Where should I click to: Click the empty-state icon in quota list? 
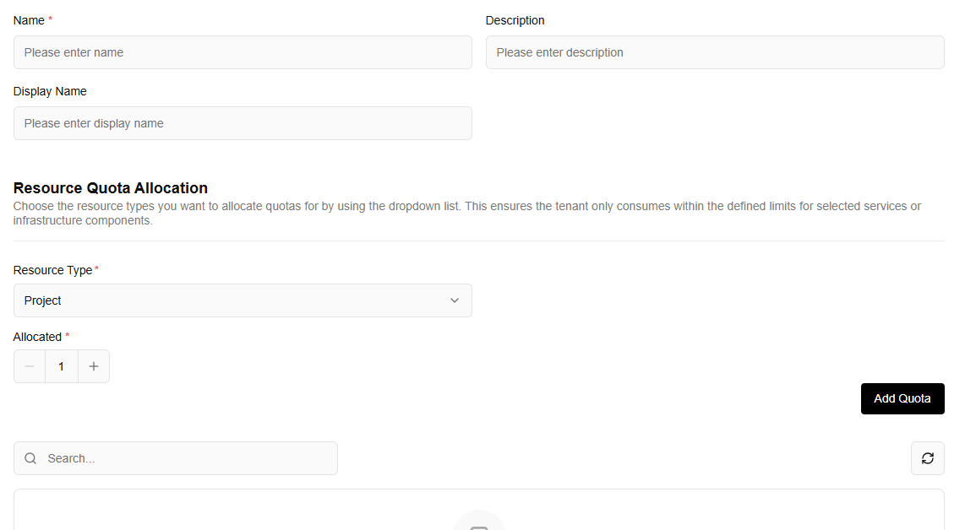478,523
